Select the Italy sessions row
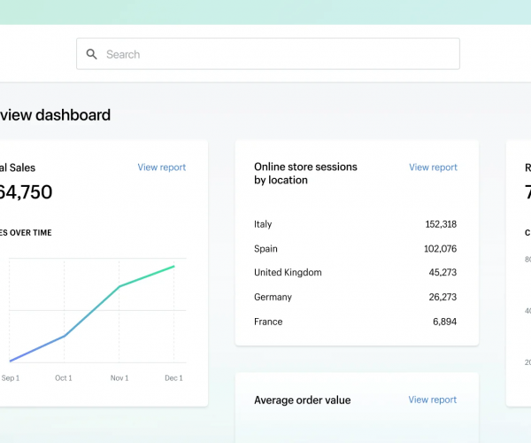The height and width of the screenshot is (443, 531). click(355, 224)
